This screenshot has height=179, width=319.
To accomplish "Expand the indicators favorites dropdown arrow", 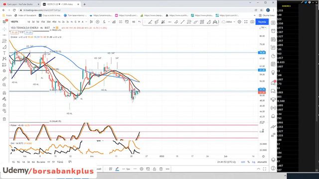I will coord(109,22).
